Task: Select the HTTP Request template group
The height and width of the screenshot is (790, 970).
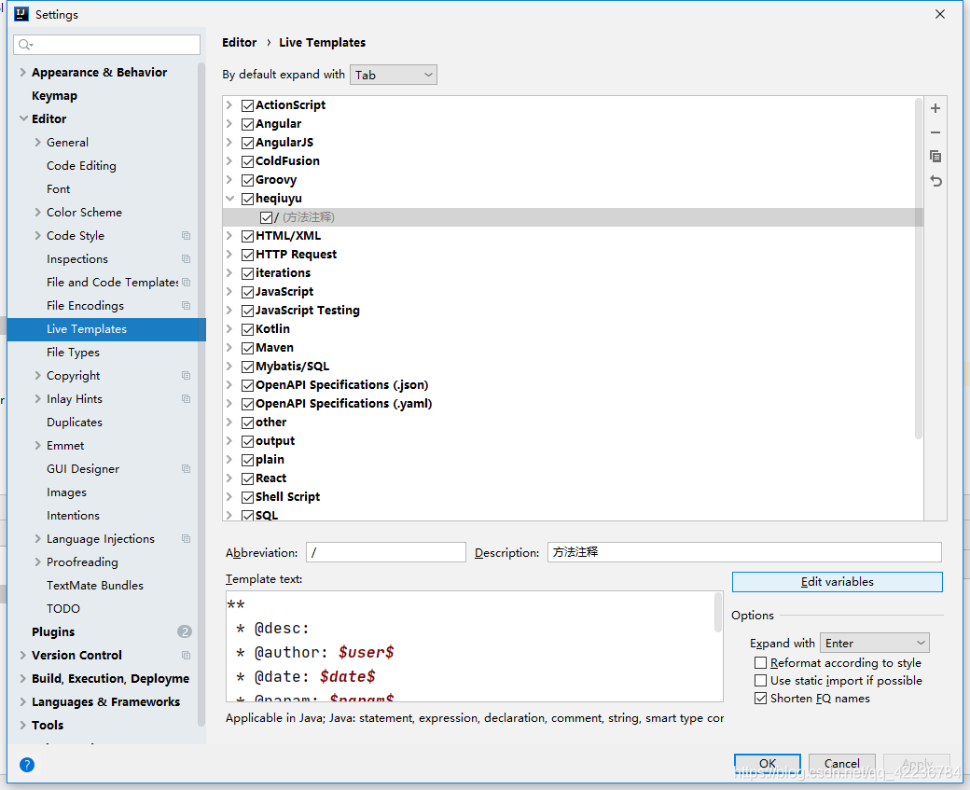Action: click(x=297, y=255)
